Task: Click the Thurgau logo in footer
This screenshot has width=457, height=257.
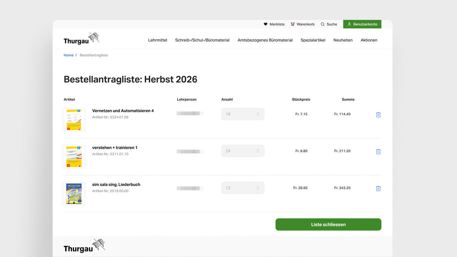Action: (84, 246)
